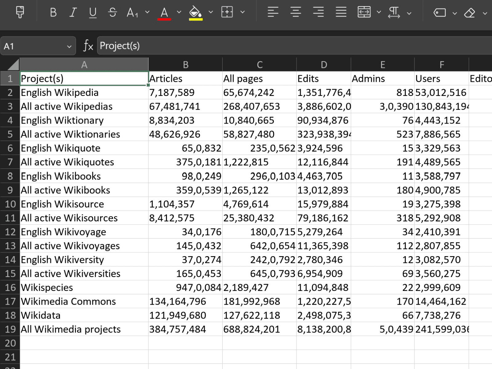Click the Merge cells icon
Viewport: 492px width, 369px height.
tap(364, 12)
